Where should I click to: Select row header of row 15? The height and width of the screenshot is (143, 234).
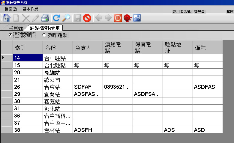coord(7,65)
